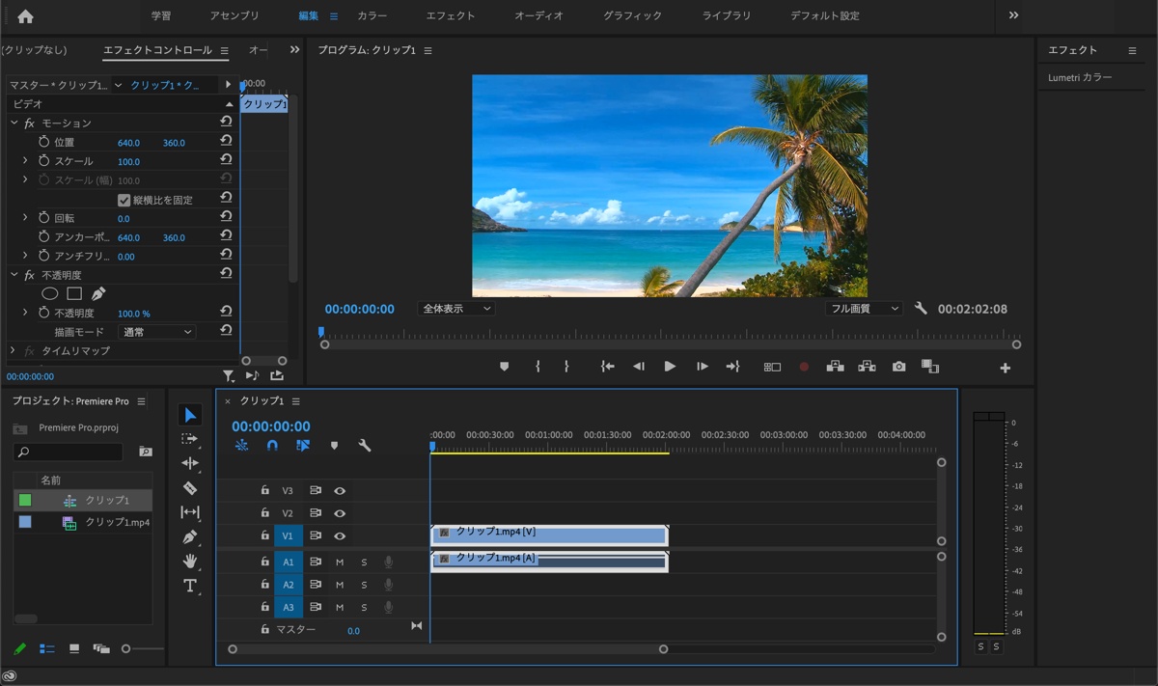Switch to 学習 workspace
Viewport: 1158px width, 686px height.
(161, 16)
